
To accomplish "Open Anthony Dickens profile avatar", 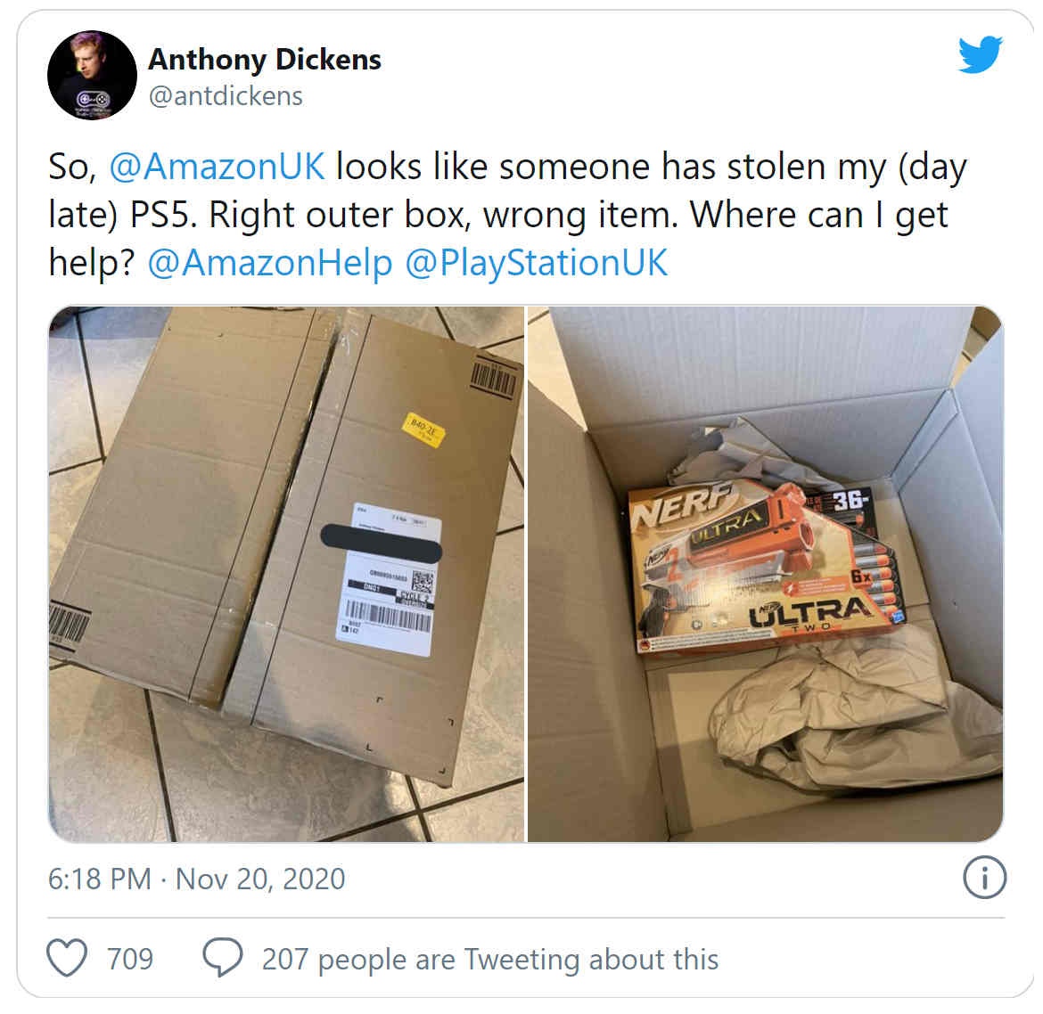I will pyautogui.click(x=92, y=75).
